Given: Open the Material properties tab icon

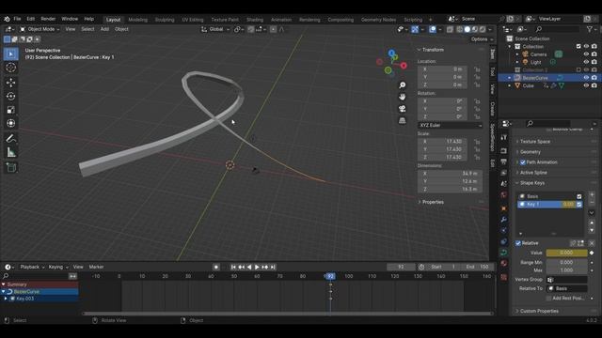Looking at the screenshot, I should point(504,264).
